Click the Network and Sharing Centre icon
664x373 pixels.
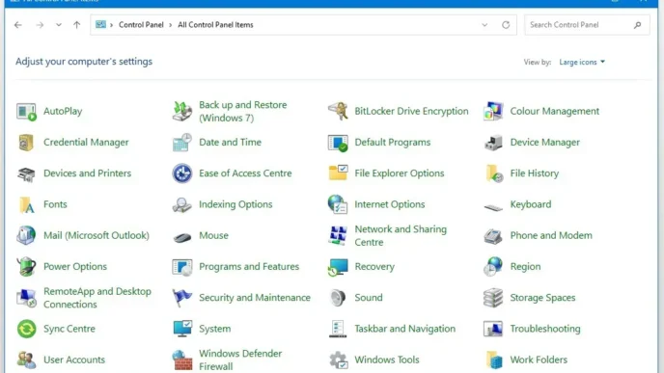338,235
